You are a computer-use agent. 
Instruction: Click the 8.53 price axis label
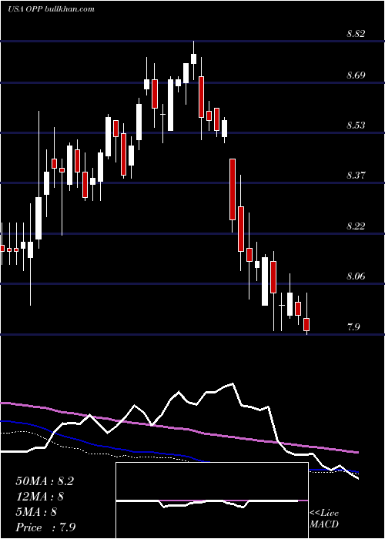click(356, 125)
